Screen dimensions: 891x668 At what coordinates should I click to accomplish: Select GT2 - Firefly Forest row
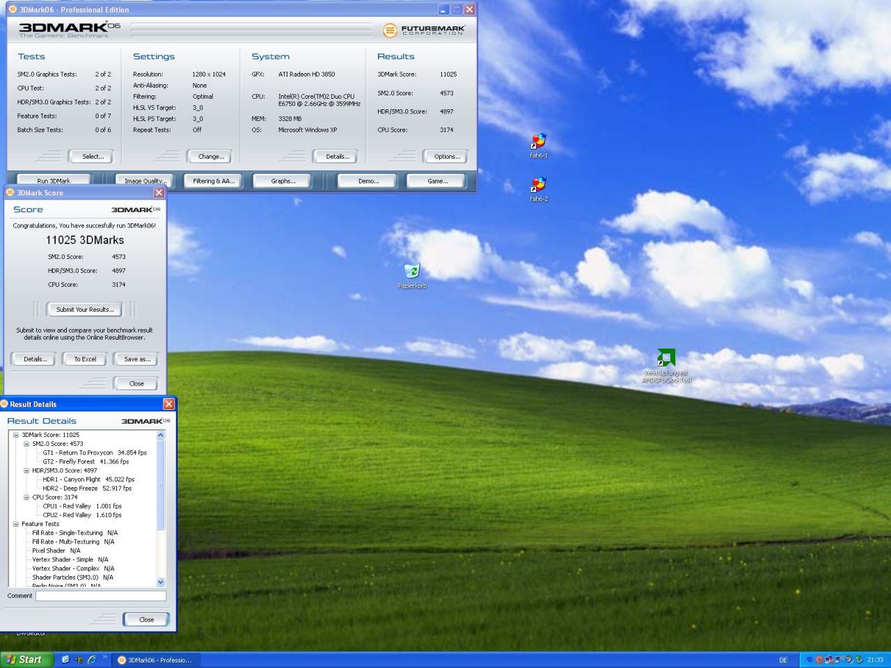[x=86, y=461]
